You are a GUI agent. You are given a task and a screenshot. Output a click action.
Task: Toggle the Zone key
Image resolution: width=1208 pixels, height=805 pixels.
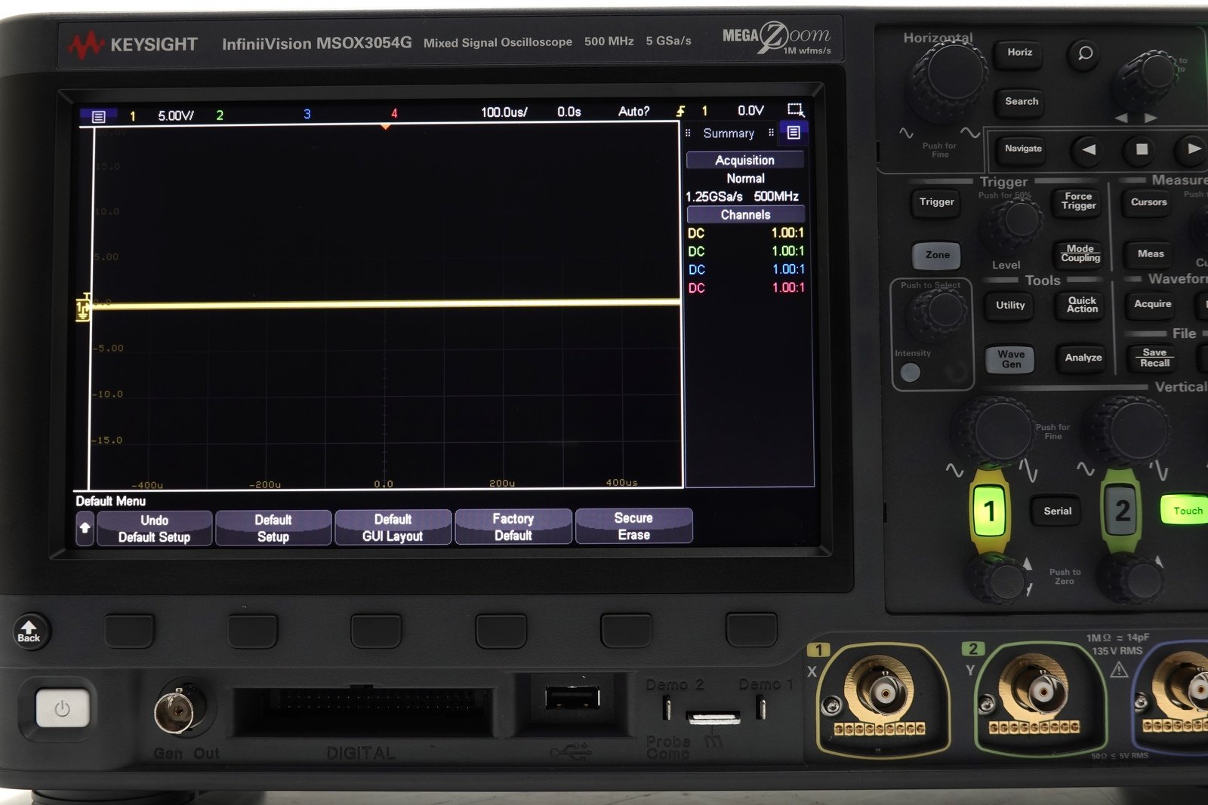tap(937, 255)
